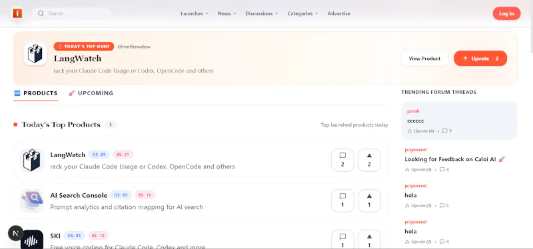Open the orange site logo home icon
Screen dimensions: 533x249
[17, 13]
